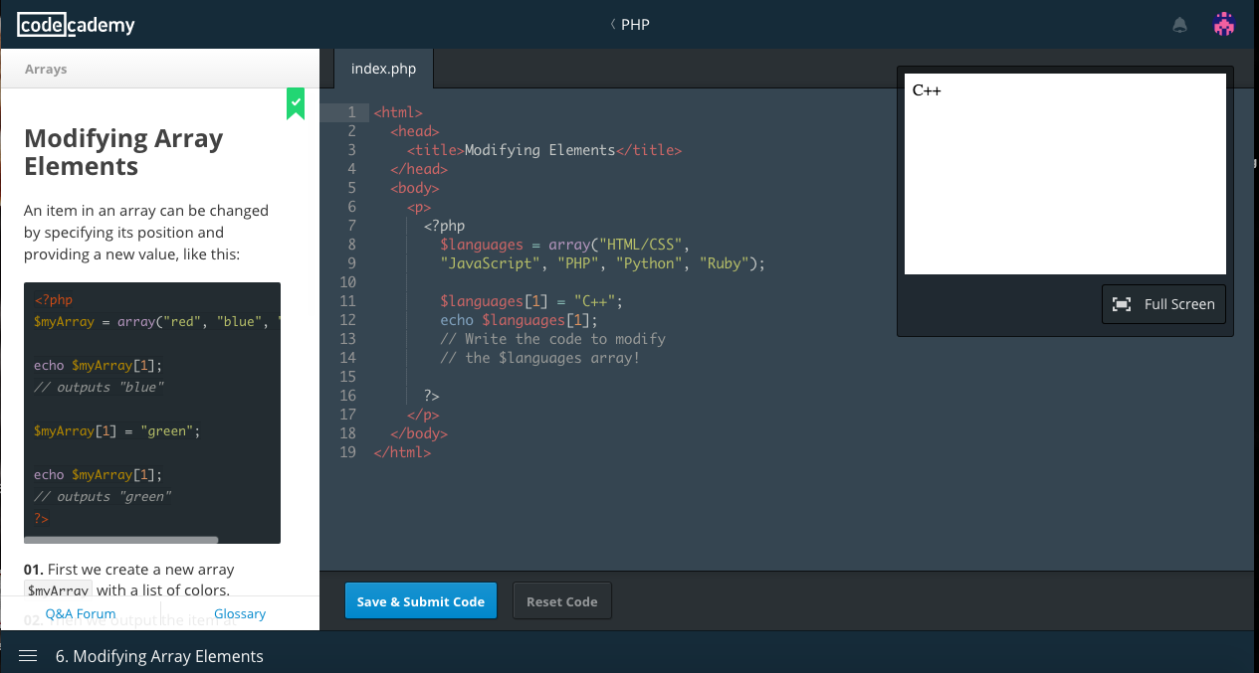This screenshot has height=673, width=1259.
Task: Click the C++ output in preview
Action: [x=927, y=90]
